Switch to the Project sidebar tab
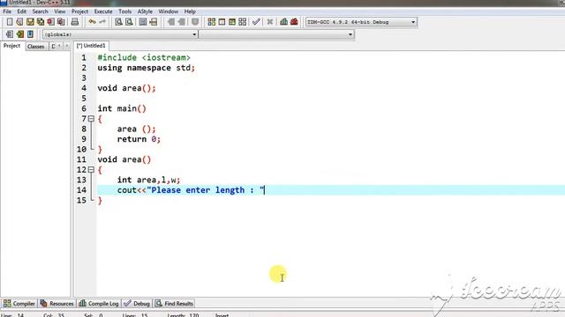The height and width of the screenshot is (317, 565). pyautogui.click(x=11, y=46)
